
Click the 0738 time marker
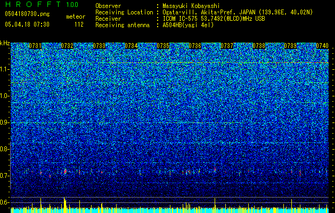tap(259, 46)
